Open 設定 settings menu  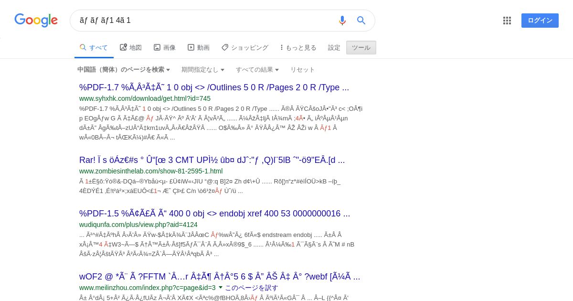point(334,47)
